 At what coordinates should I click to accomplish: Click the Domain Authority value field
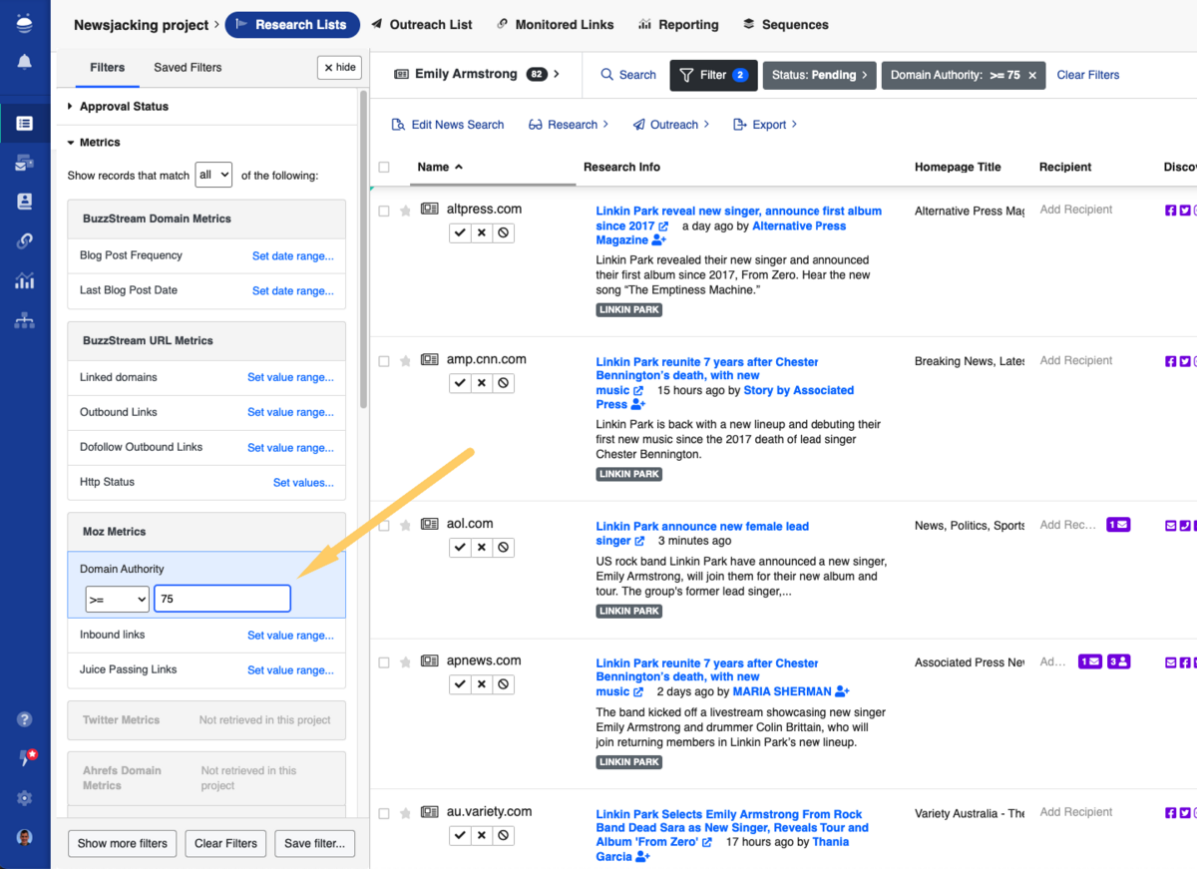(221, 599)
